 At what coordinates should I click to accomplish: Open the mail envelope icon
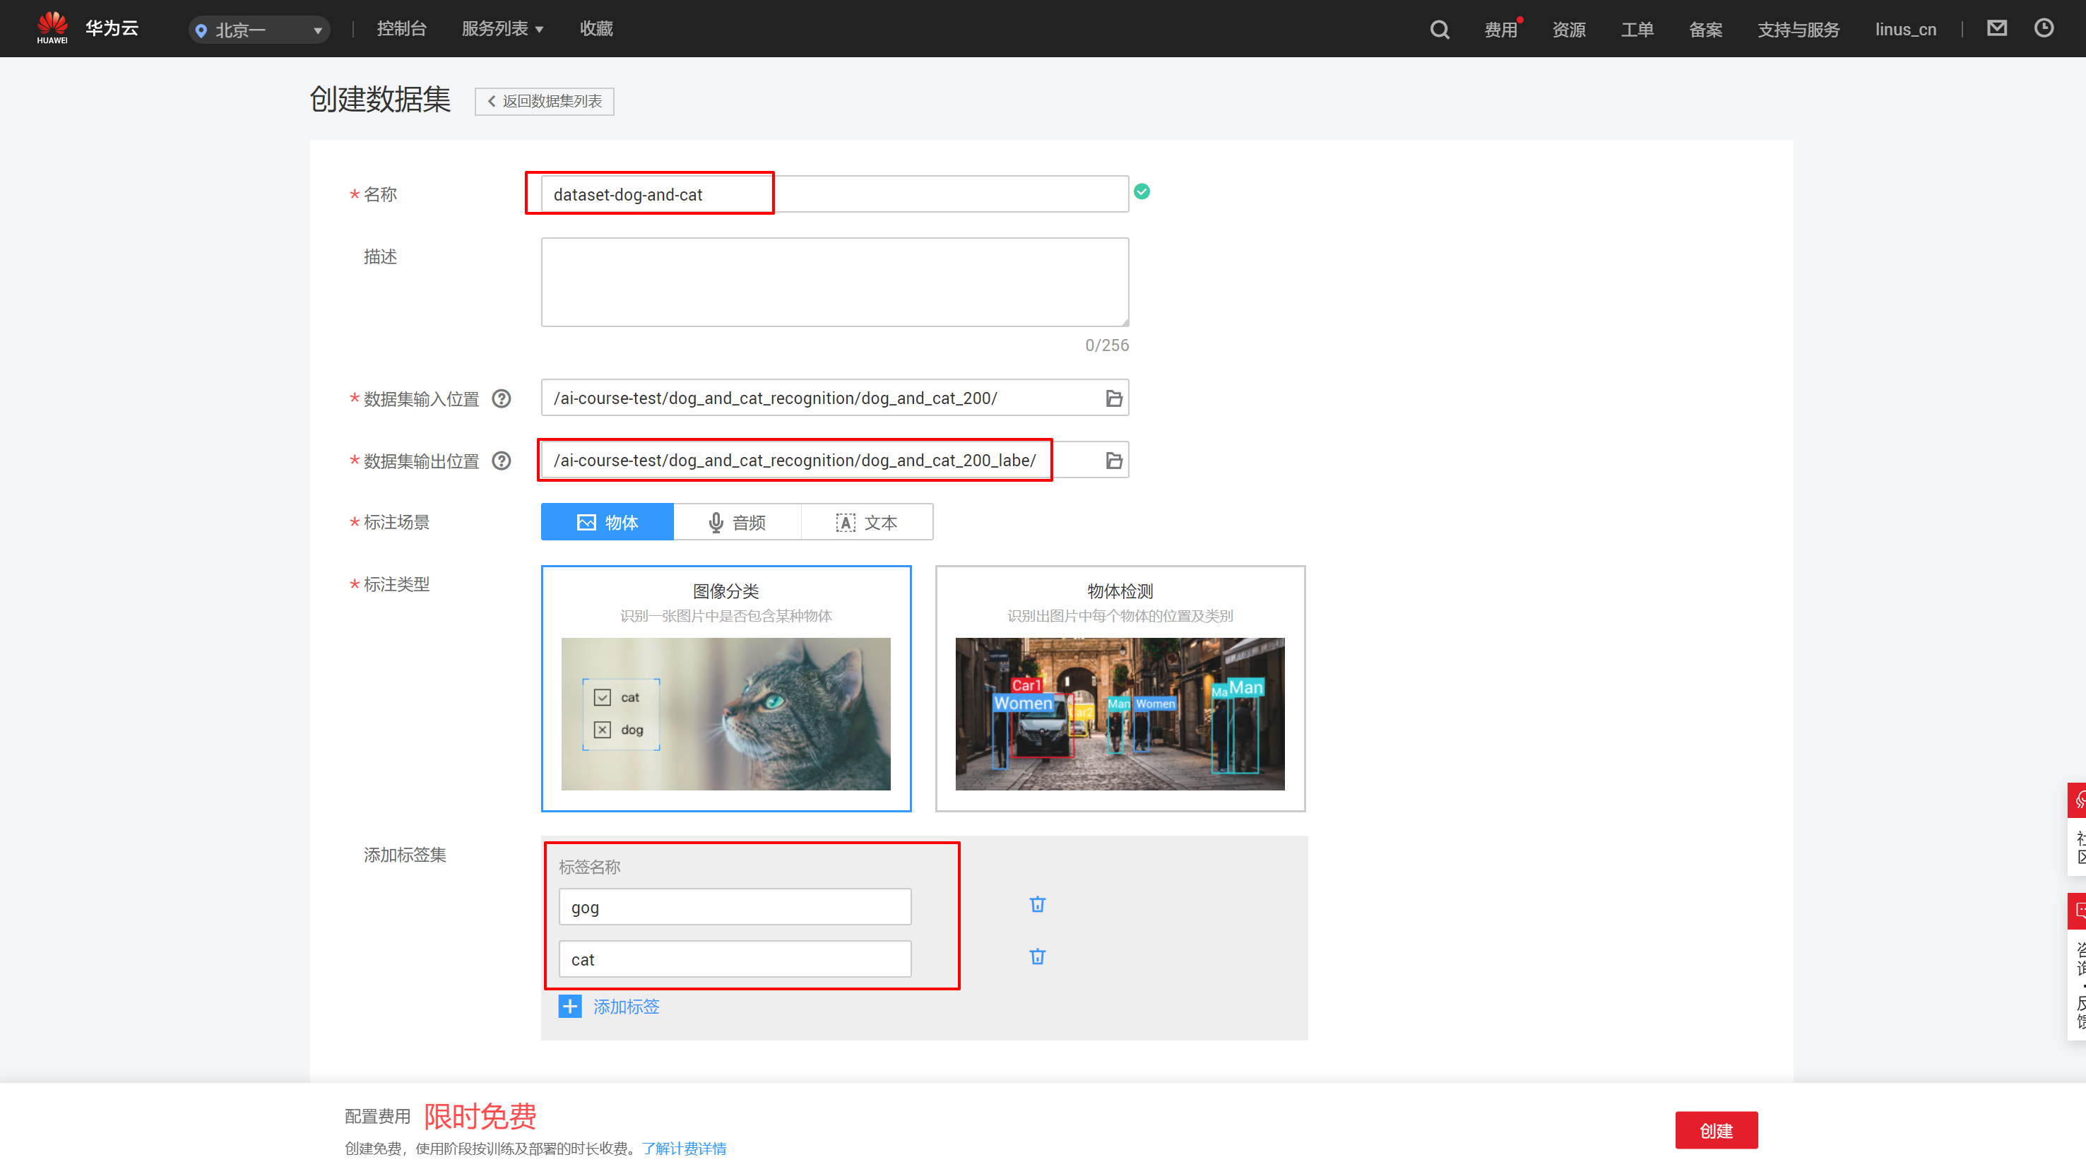(1997, 28)
